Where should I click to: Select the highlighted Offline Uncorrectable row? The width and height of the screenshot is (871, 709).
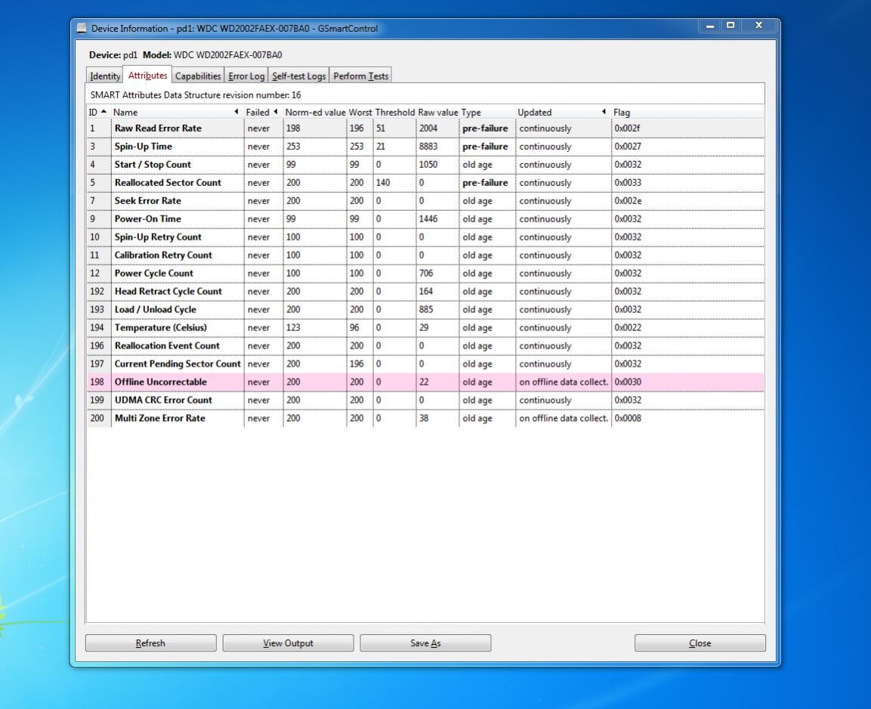425,382
